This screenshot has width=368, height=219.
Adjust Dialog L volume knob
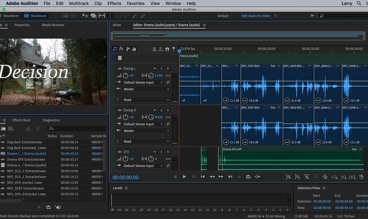[x=126, y=75]
